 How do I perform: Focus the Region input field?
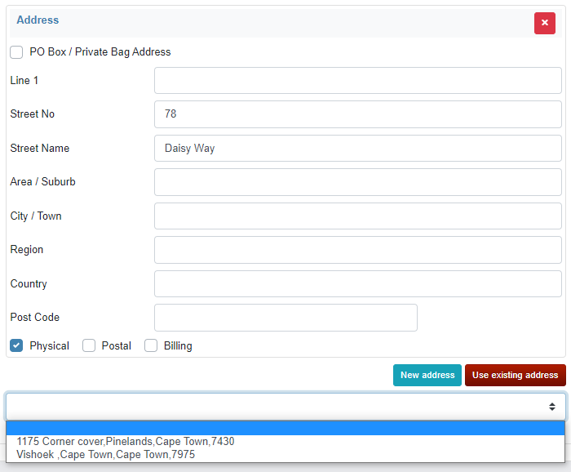click(x=357, y=250)
